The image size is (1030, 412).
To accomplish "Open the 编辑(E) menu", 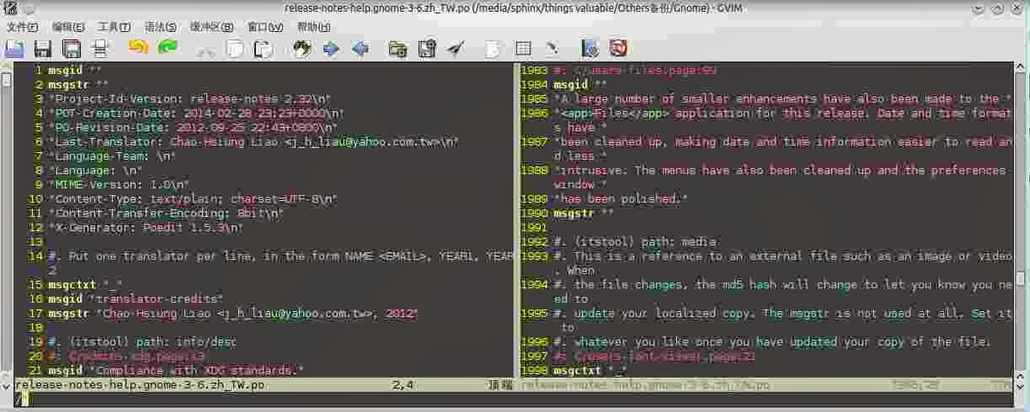I will (67, 27).
